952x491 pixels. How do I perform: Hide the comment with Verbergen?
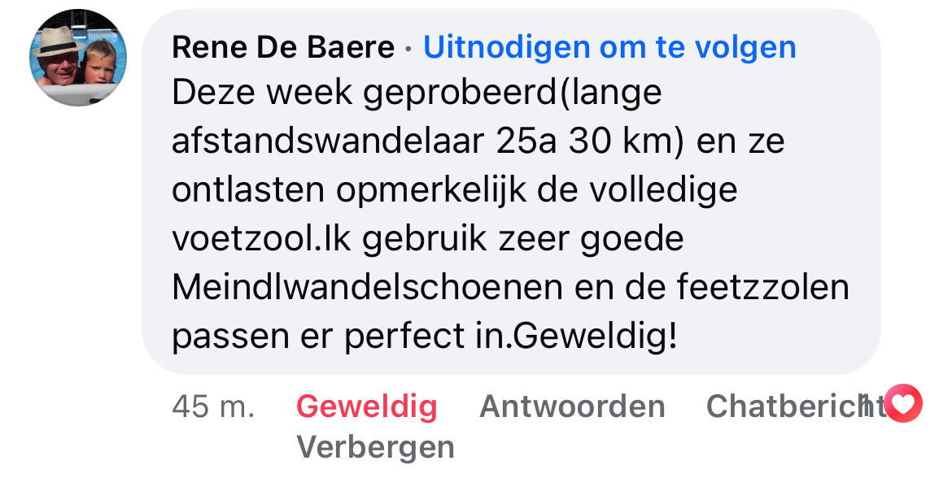tap(375, 448)
